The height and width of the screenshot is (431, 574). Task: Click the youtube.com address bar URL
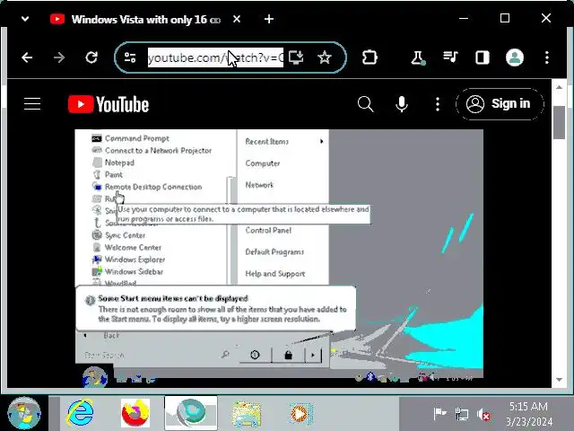point(215,57)
